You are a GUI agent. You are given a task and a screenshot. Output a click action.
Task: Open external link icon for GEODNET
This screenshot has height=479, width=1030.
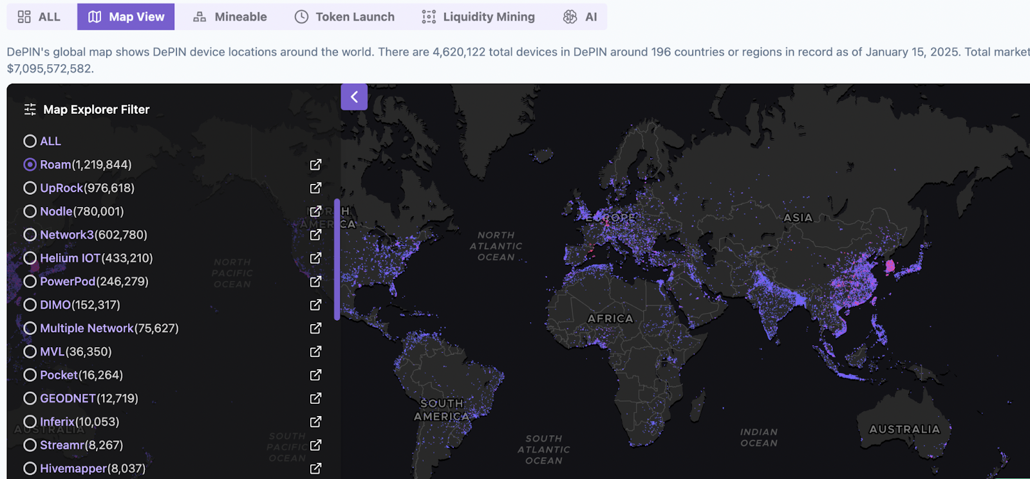point(315,398)
